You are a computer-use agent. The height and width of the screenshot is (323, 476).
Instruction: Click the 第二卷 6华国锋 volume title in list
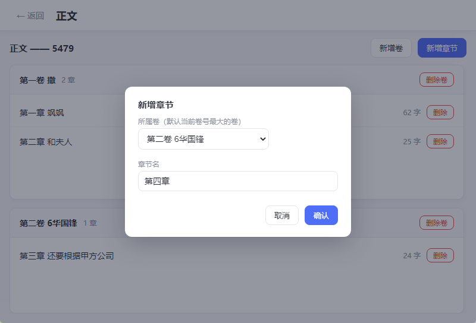point(48,223)
